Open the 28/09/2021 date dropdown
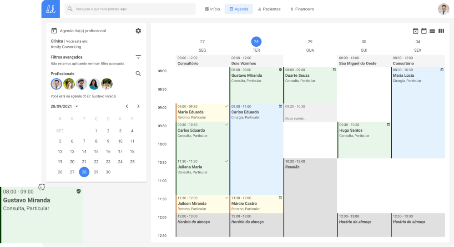454x247 pixels. [x=65, y=106]
